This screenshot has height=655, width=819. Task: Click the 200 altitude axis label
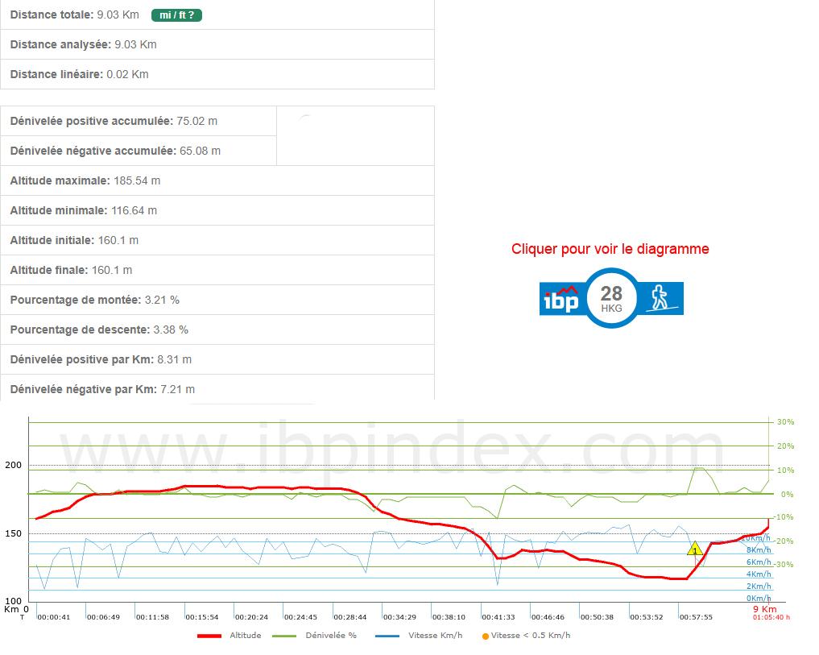[x=14, y=465]
